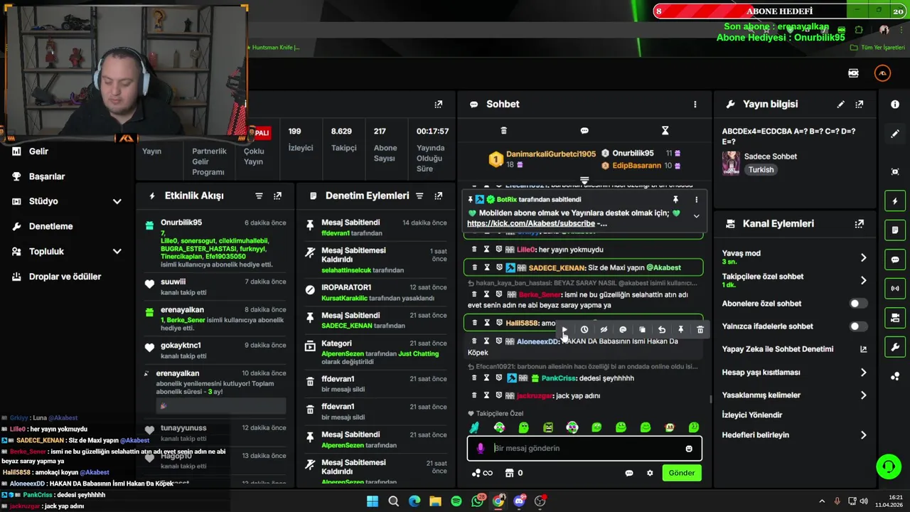Open the kick.com/Akabest/subscribe link
Screen dimensions: 910x512
pos(532,223)
